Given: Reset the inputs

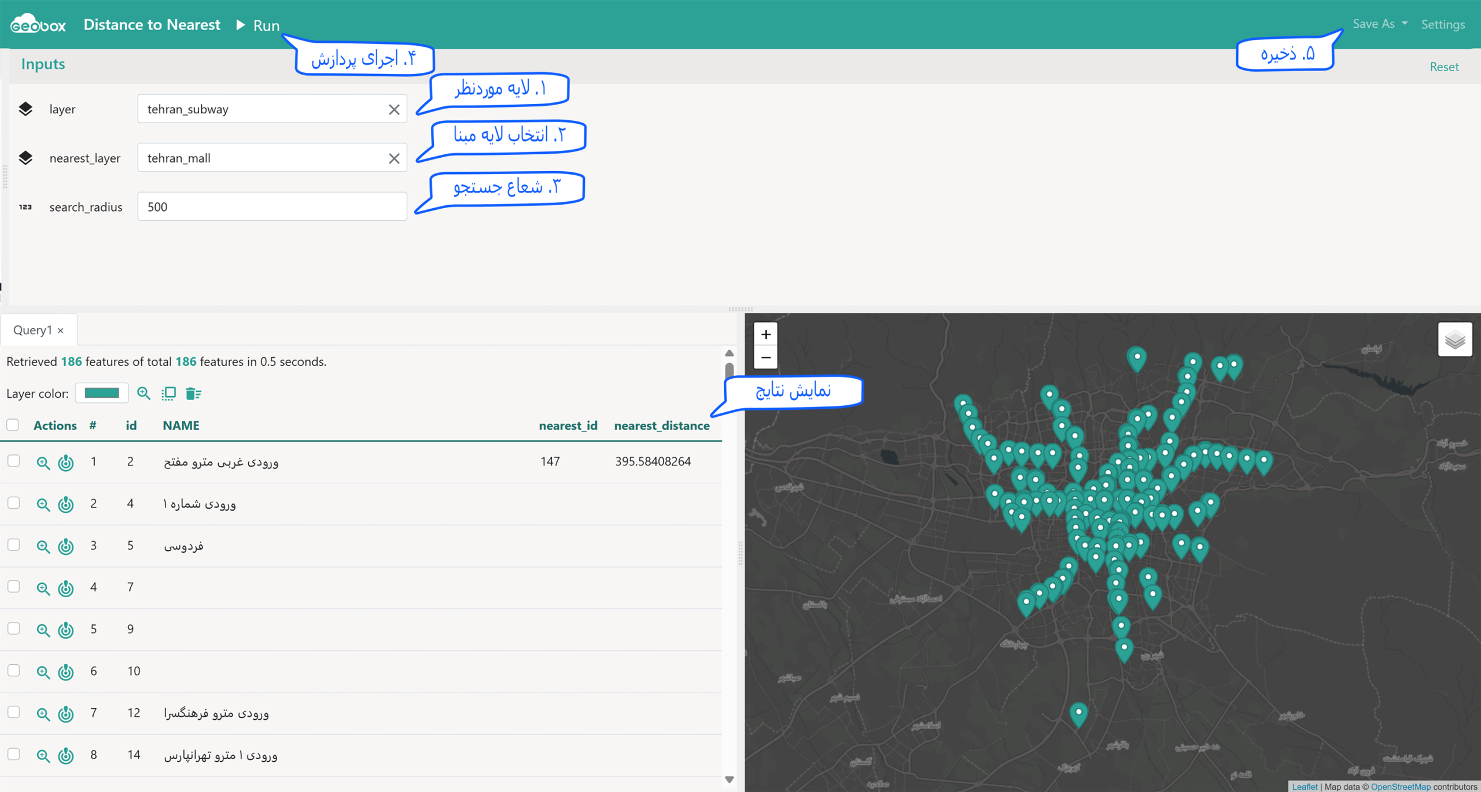Looking at the screenshot, I should pos(1444,66).
